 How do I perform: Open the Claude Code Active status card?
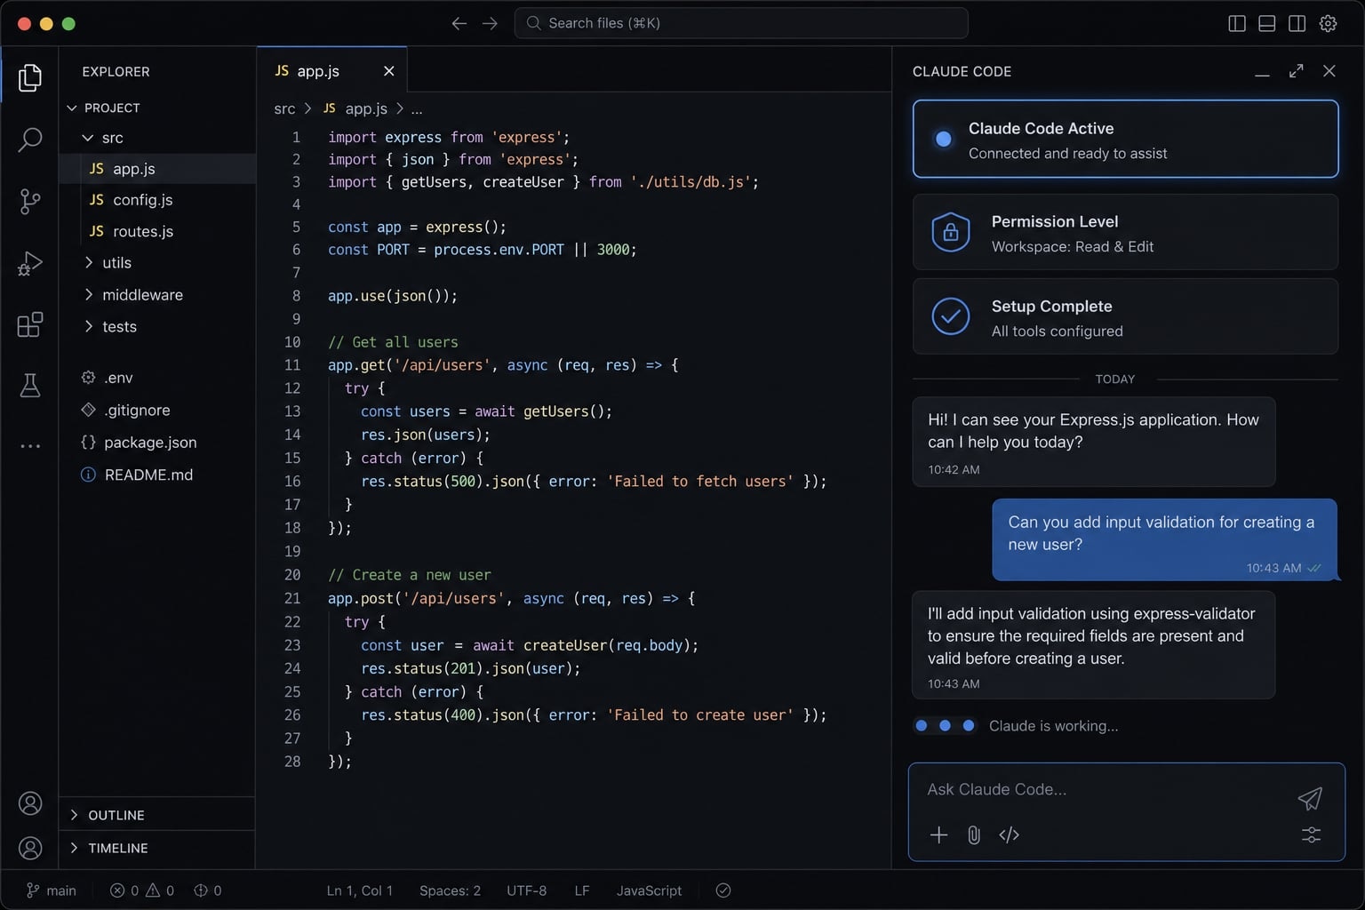(1125, 140)
